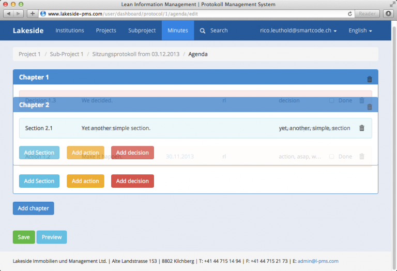Click Add action in Chapter 1
Screen dimensions: 397x271
85,181
